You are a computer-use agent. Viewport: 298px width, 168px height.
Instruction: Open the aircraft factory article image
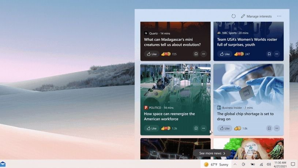(x=176, y=84)
